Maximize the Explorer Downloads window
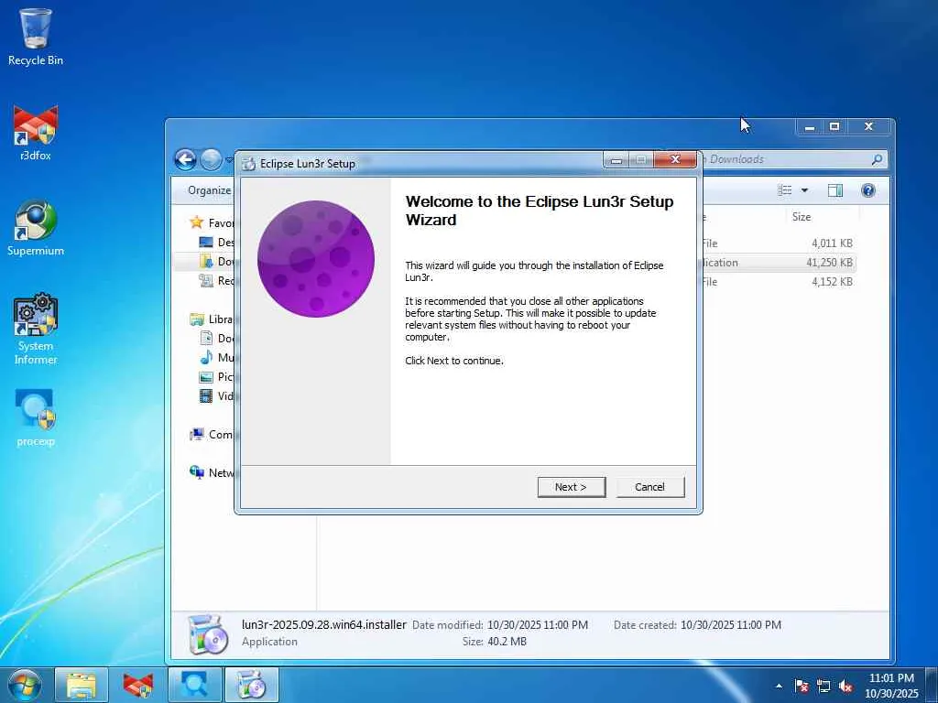The height and width of the screenshot is (703, 938). 834,126
